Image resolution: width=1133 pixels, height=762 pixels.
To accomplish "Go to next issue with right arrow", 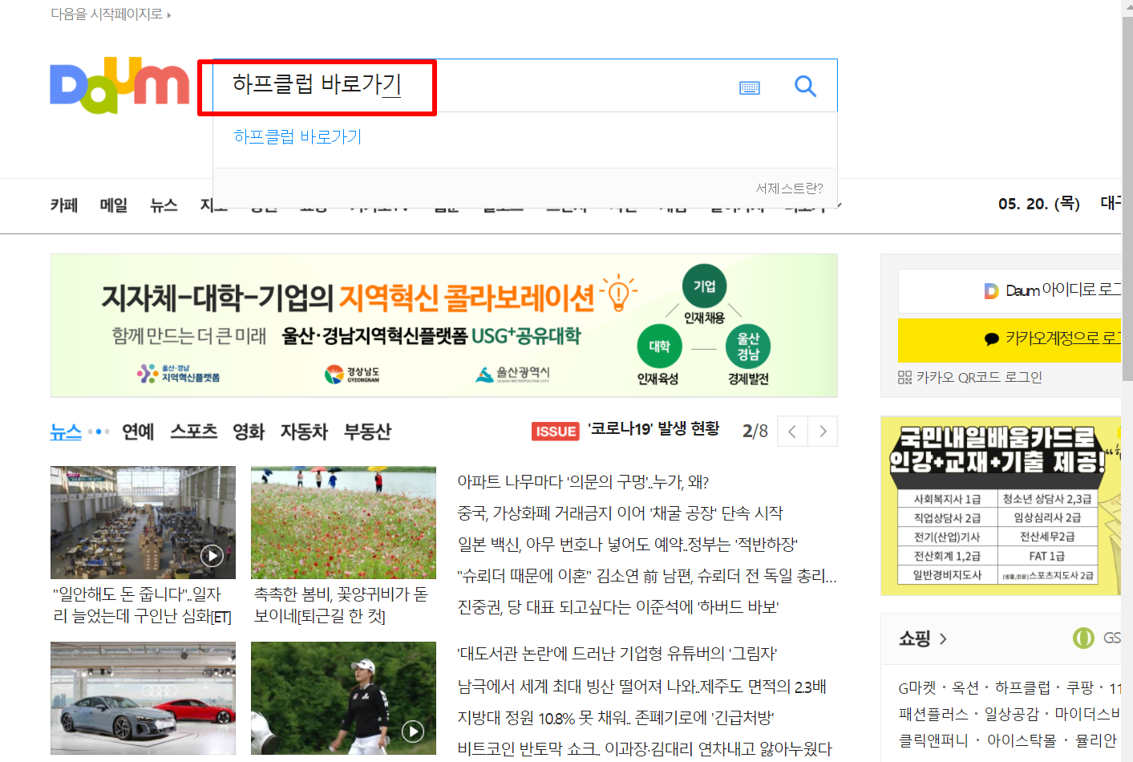I will coord(823,432).
